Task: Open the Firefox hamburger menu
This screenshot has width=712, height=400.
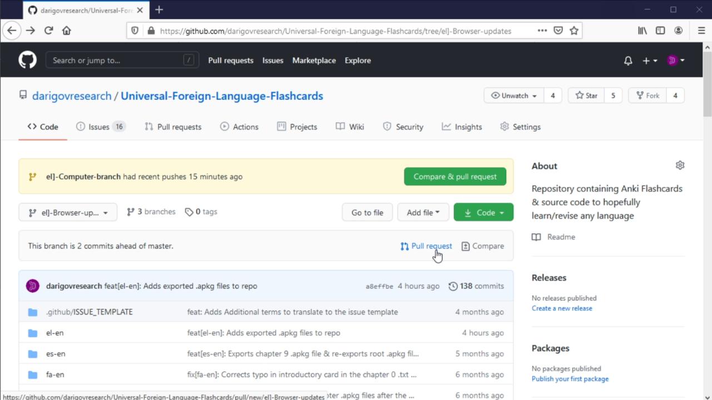Action: (701, 31)
